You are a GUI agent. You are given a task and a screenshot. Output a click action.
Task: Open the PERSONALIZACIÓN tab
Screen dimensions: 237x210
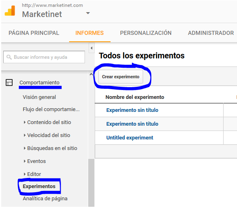[146, 33]
